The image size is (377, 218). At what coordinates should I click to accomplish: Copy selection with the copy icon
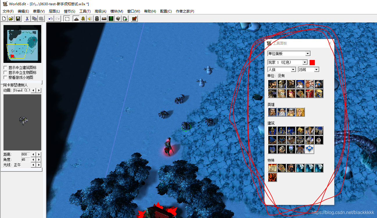(x=34, y=19)
